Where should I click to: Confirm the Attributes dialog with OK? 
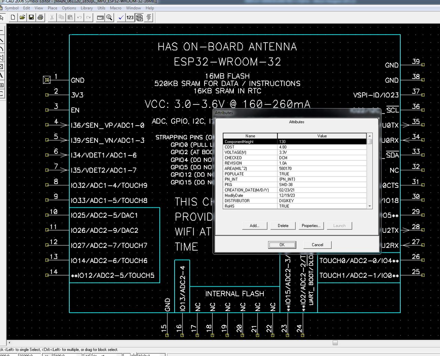[x=282, y=245]
